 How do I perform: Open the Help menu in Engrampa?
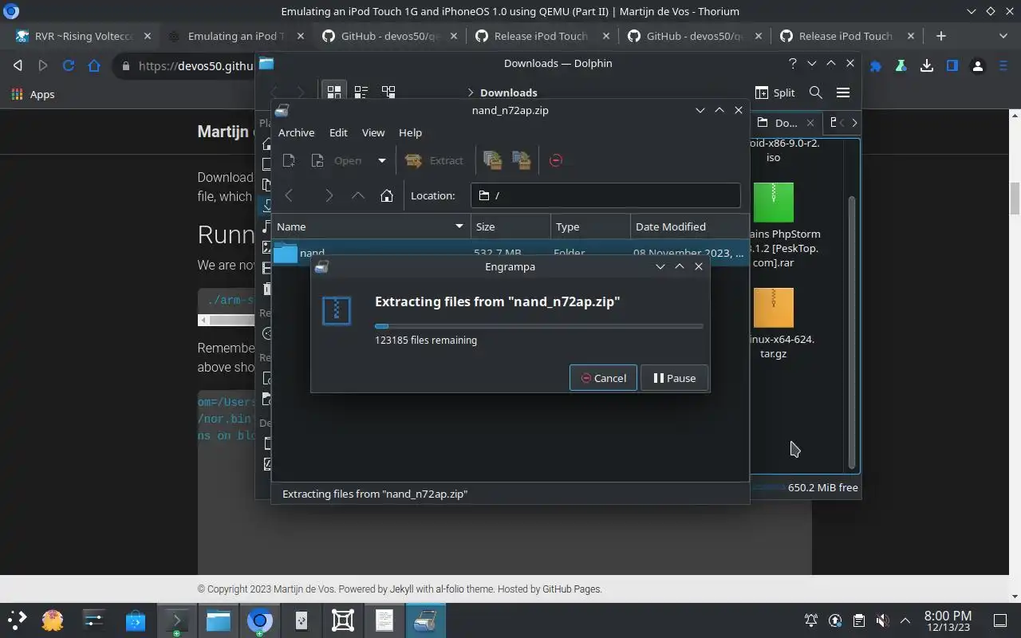(x=410, y=132)
